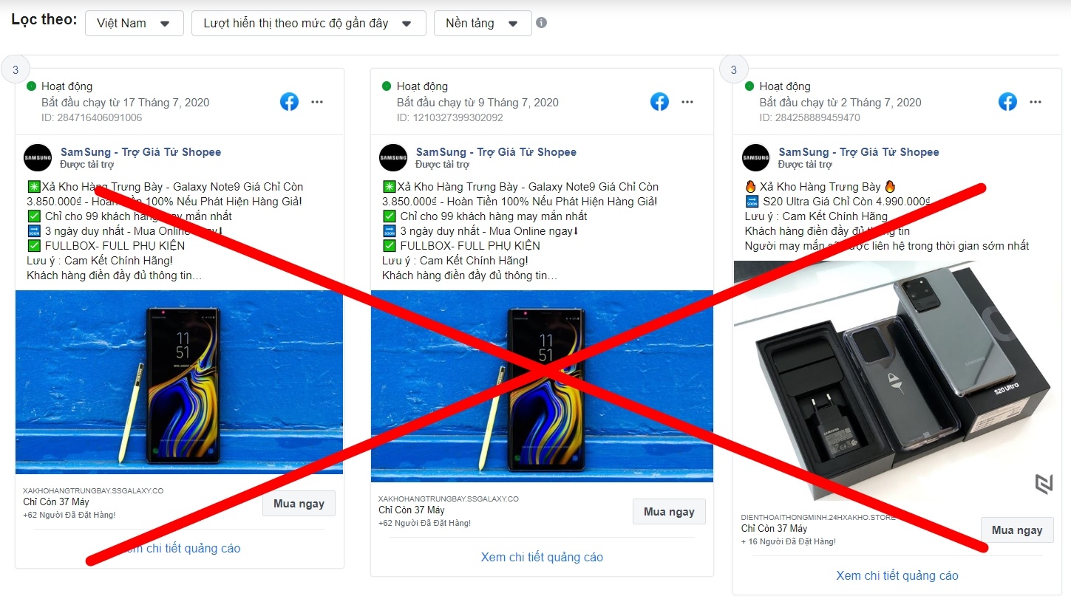Open the three-dot menu on the middle ad
Screen dimensions: 1071x599
pyautogui.click(x=687, y=102)
